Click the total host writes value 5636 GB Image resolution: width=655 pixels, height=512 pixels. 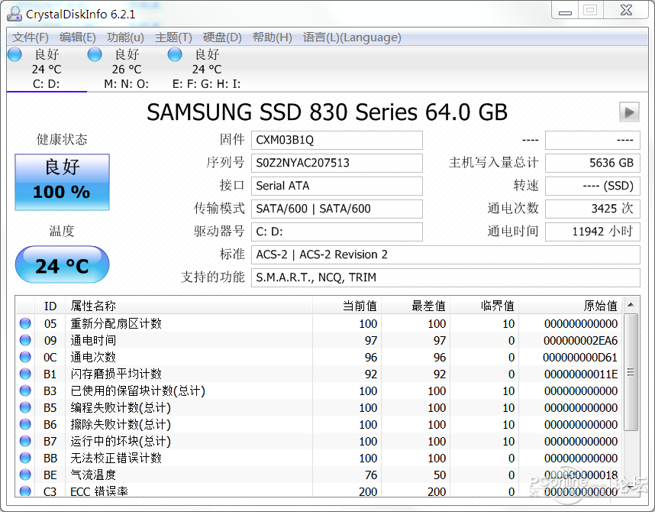pos(592,163)
